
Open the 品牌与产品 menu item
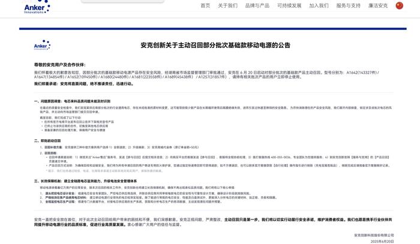257,5
